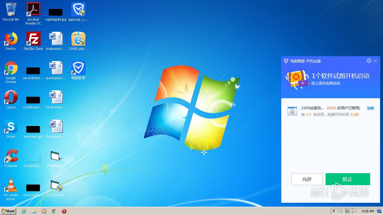Open the qqpcmgr installer icon
383x215 pixels.
(x=78, y=12)
